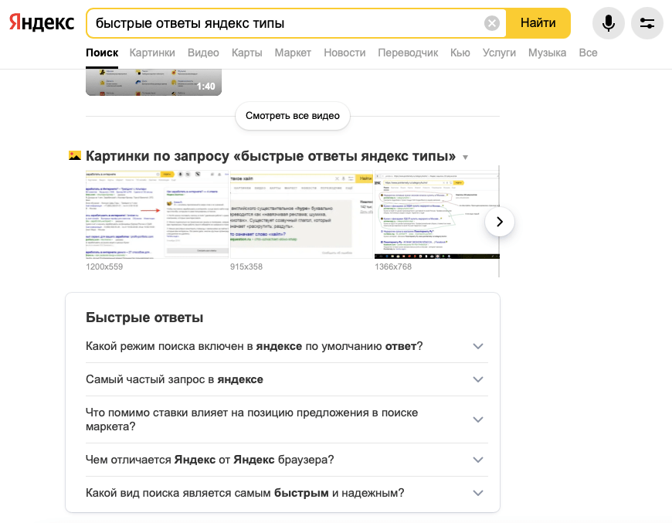This screenshot has width=672, height=523.
Task: Click the next arrow in image carousel
Action: [500, 222]
